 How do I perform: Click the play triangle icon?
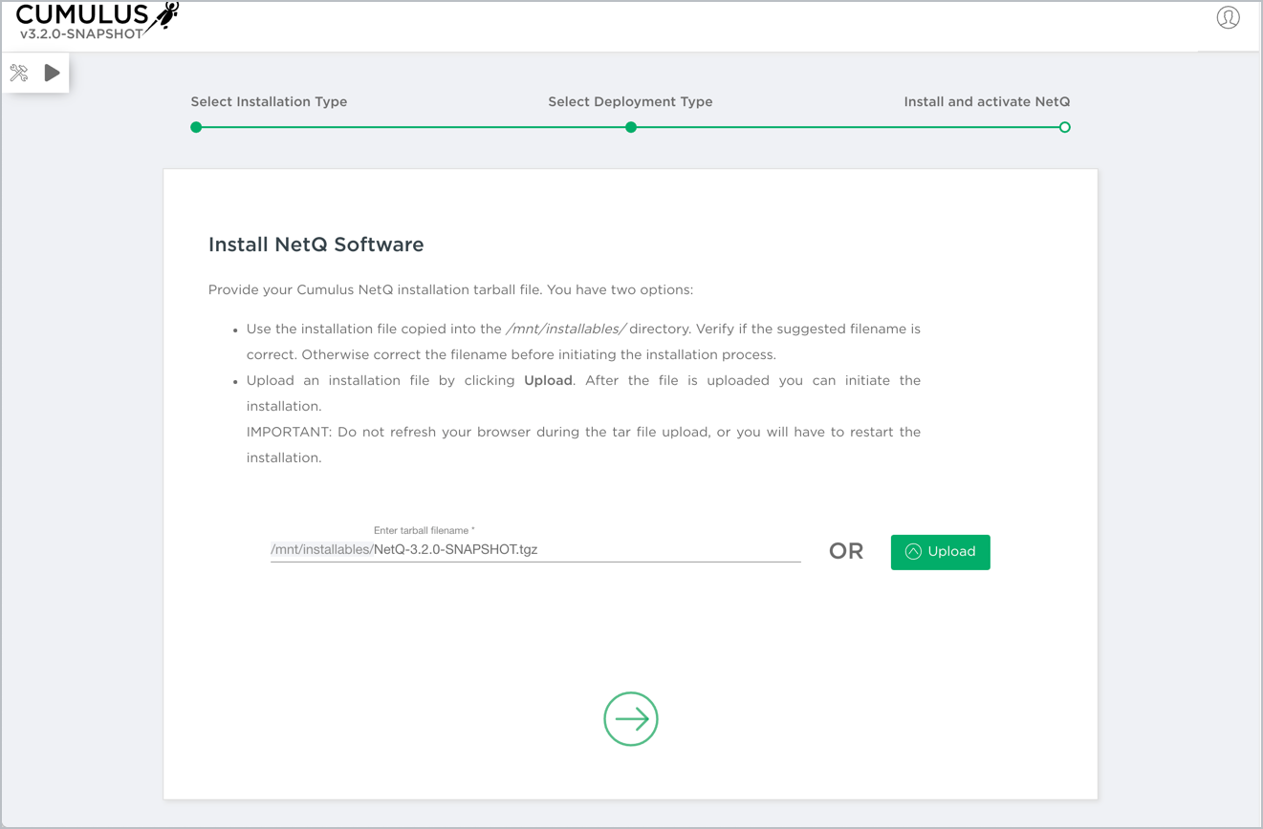point(53,74)
